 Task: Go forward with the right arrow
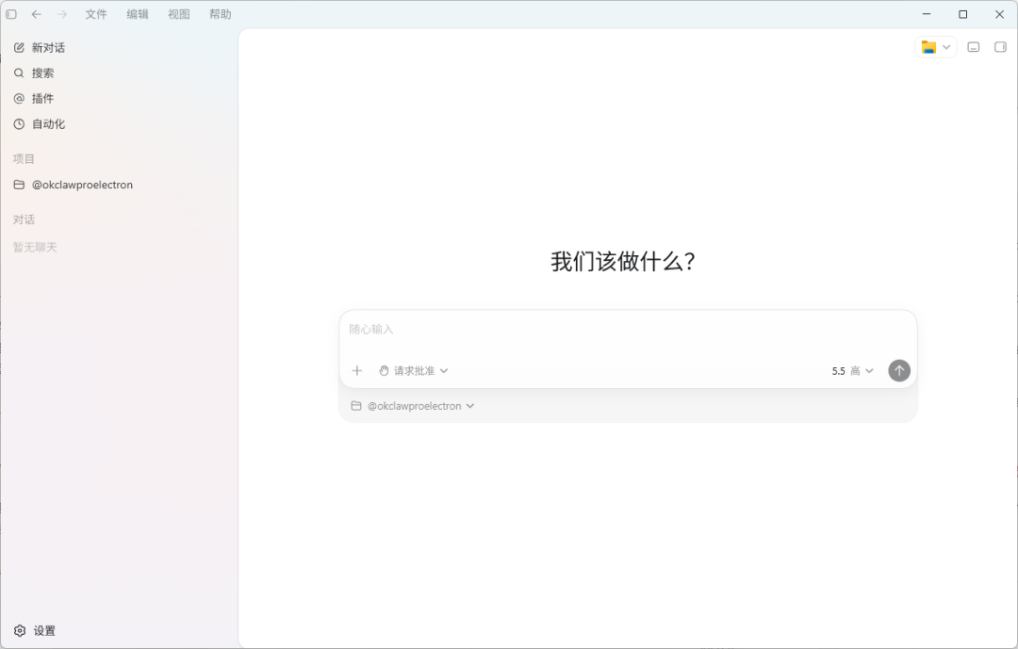(61, 14)
